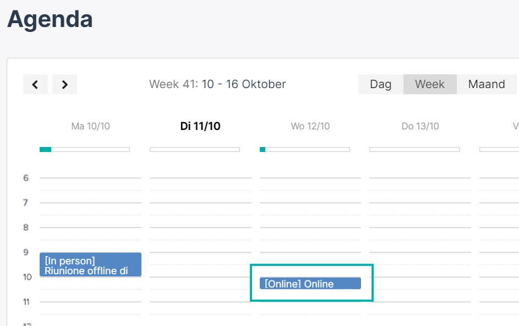Click the Di 11/10 day header
The height and width of the screenshot is (326, 519).
pyautogui.click(x=200, y=126)
